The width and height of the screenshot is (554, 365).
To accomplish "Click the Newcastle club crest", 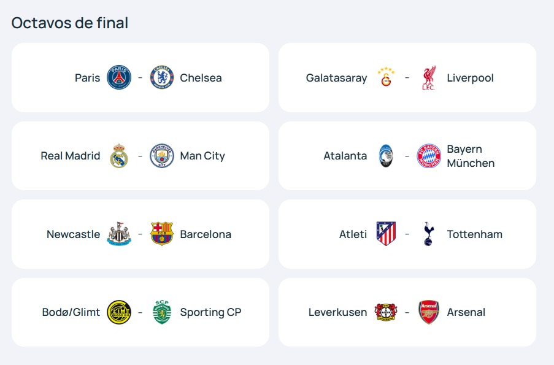I will point(119,234).
